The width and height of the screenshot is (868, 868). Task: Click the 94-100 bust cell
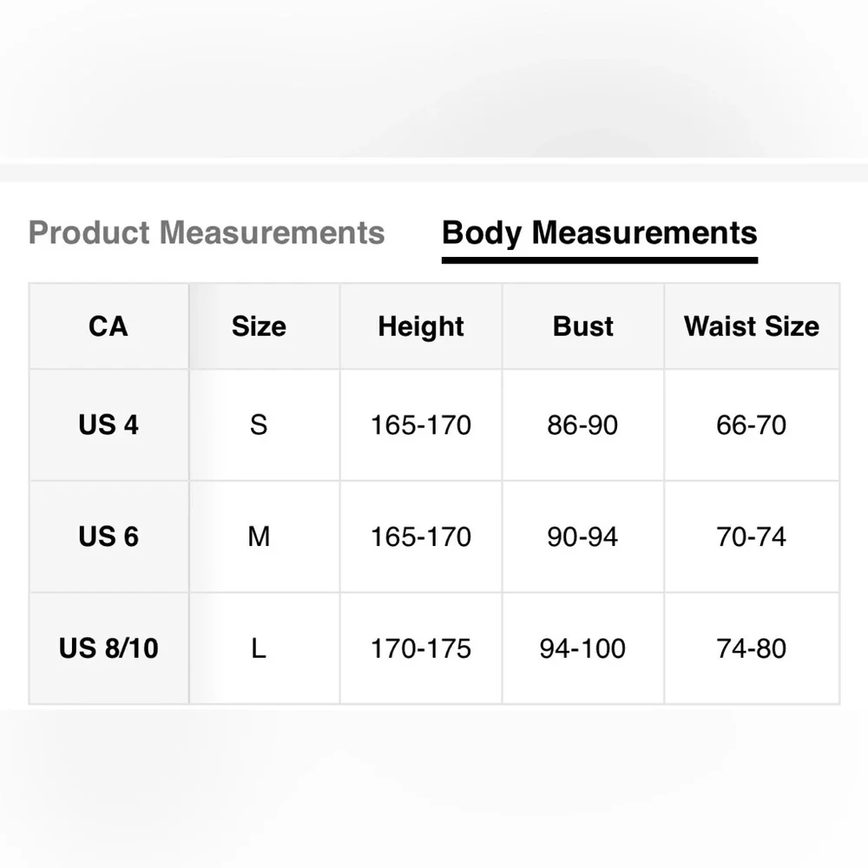582,648
